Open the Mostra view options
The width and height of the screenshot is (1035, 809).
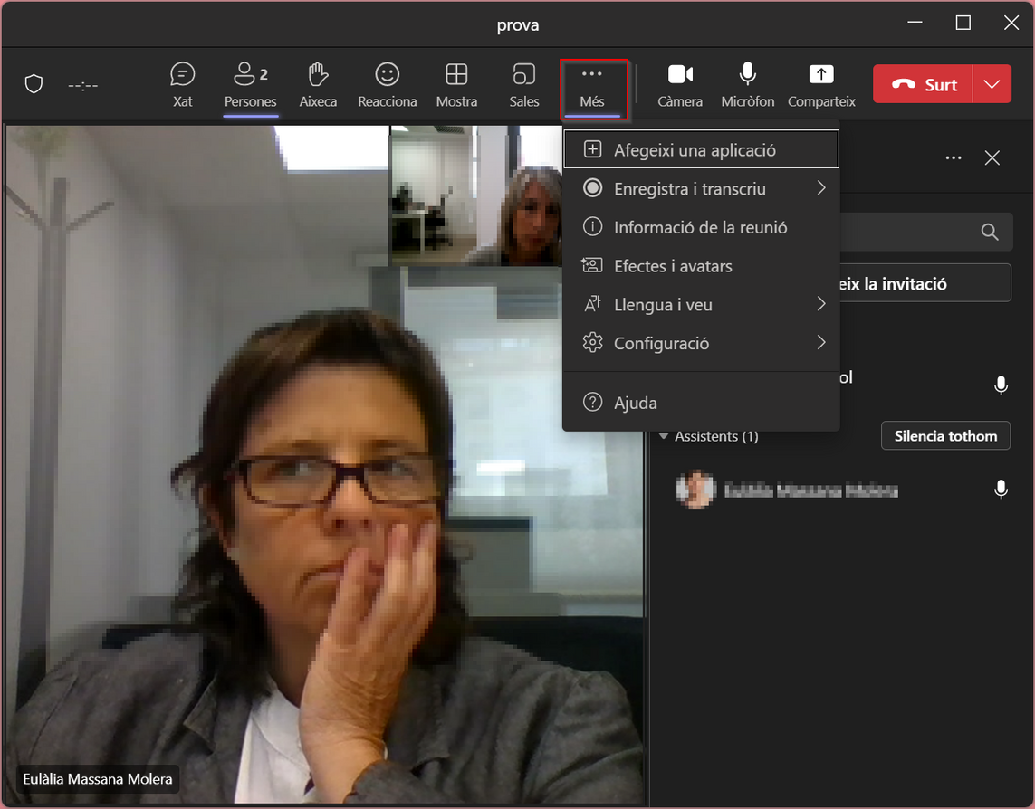(x=456, y=85)
